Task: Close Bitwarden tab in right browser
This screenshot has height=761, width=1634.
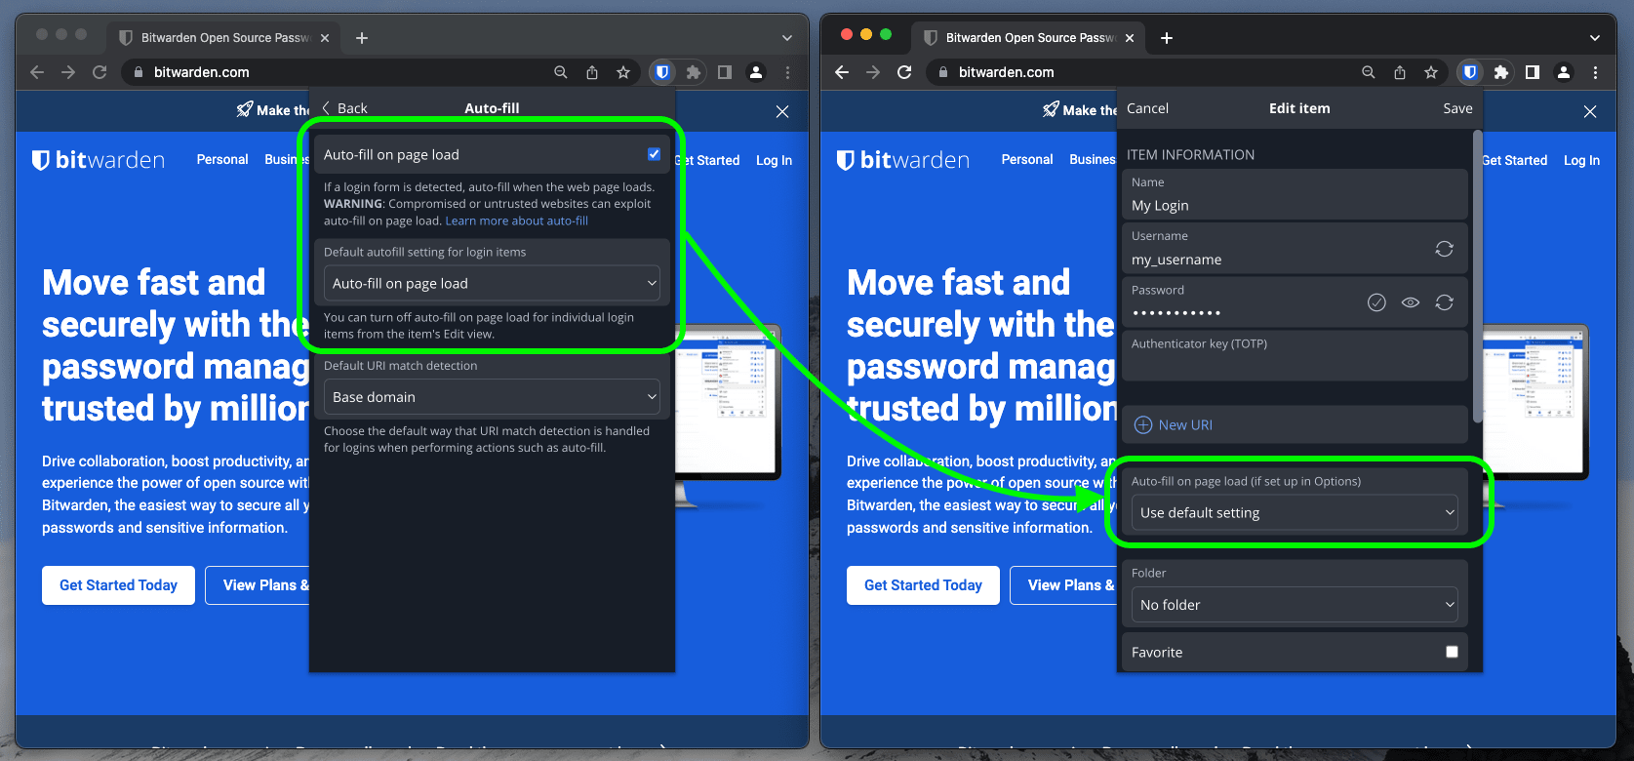Action: pos(1130,38)
